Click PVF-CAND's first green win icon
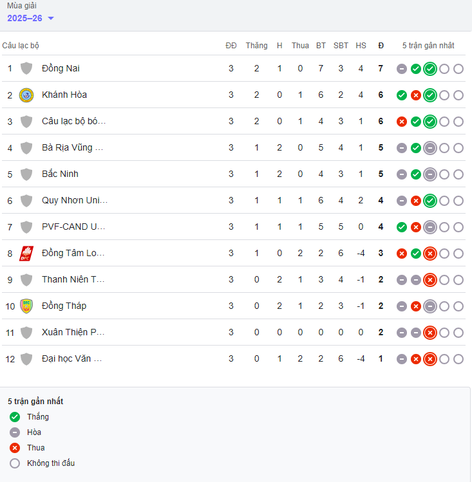Screen dimensions: 472x482 [x=402, y=227]
